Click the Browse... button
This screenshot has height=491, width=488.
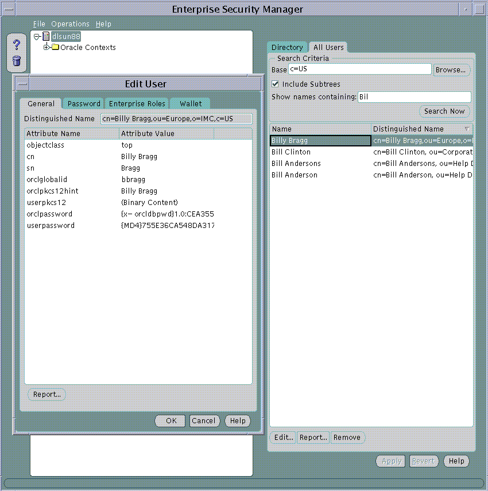tap(451, 70)
